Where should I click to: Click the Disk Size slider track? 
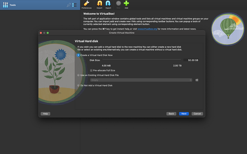click(x=142, y=60)
